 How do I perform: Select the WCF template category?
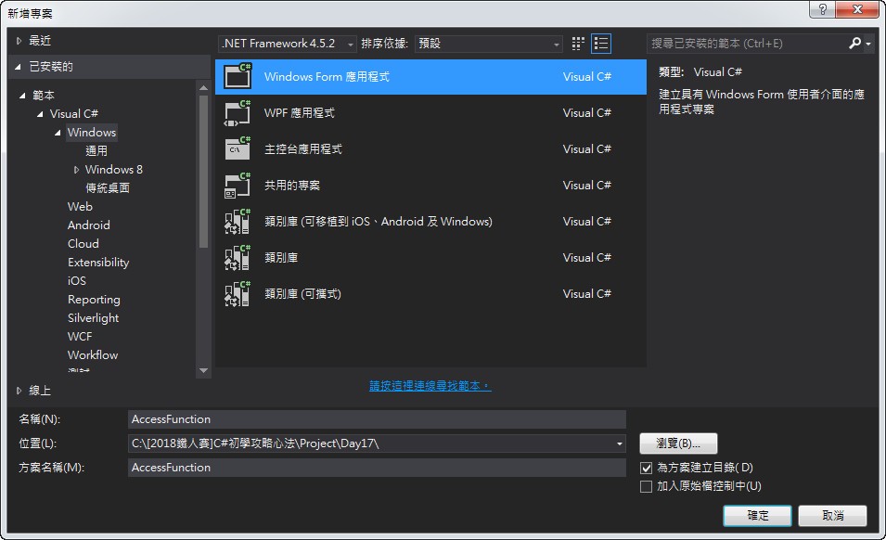[80, 337]
